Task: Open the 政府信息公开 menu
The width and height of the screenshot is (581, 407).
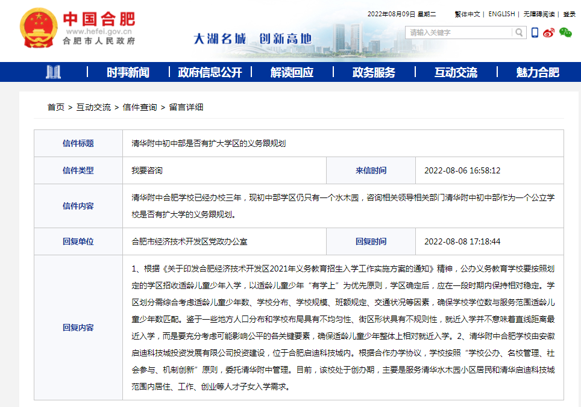Action: (210, 72)
